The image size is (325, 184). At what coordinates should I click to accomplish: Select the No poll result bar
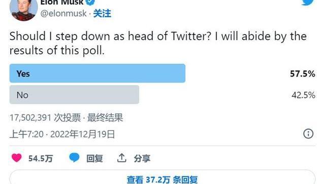coord(74,95)
